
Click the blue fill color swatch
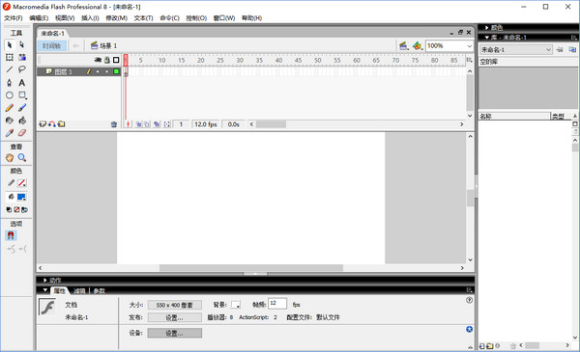pos(21,197)
